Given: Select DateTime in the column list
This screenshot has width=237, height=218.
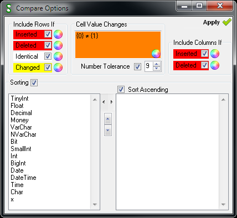Looking at the screenshot, I should pyautogui.click(x=23, y=178).
